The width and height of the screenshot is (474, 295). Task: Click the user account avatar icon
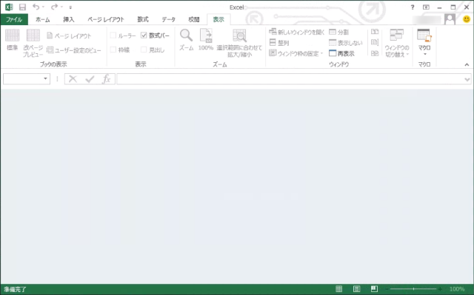tap(450, 20)
